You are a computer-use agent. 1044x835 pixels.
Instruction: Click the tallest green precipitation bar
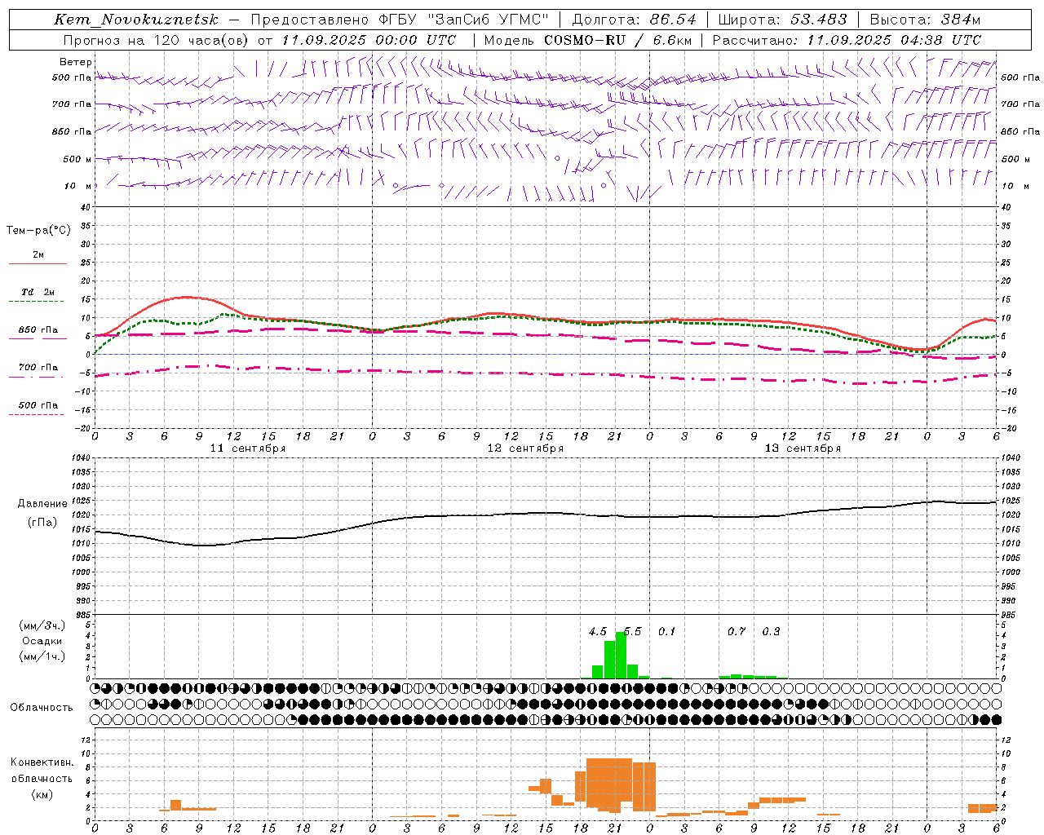[621, 656]
